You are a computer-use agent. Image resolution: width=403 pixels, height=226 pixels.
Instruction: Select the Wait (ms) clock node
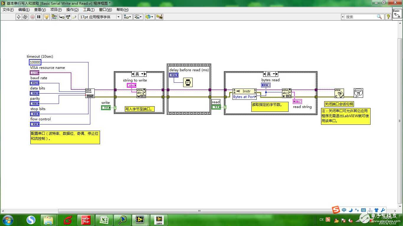[x=188, y=82]
